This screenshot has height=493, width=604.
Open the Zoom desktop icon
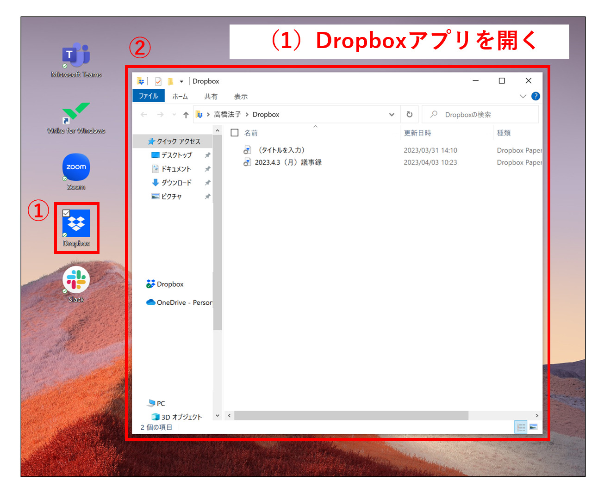pyautogui.click(x=76, y=172)
